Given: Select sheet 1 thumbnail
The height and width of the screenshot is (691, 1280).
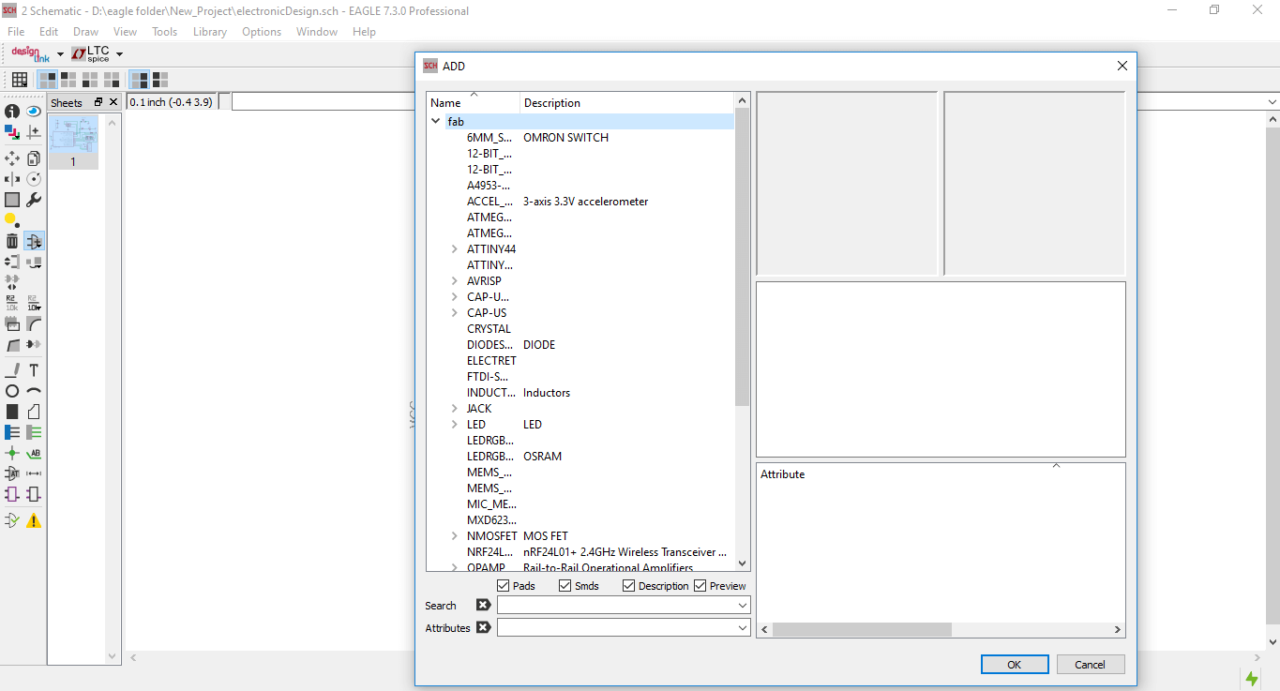Looking at the screenshot, I should 72,142.
